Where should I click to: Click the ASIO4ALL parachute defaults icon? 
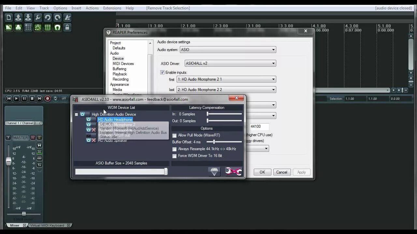click(214, 171)
